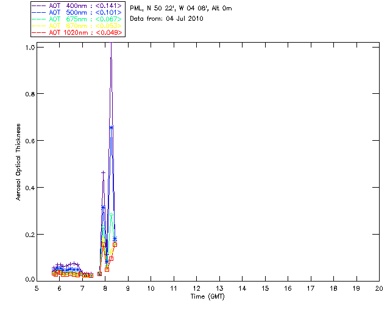390x312 pixels.
Task: Click y-axis tick label 0.6
Action: coord(30,141)
